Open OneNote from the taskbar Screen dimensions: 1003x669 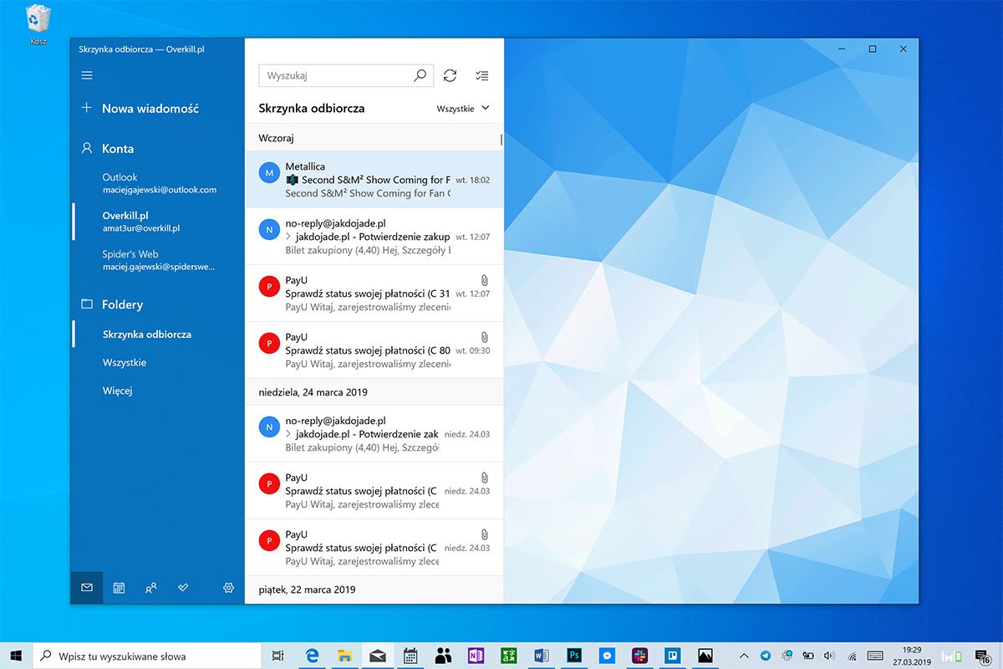(476, 656)
